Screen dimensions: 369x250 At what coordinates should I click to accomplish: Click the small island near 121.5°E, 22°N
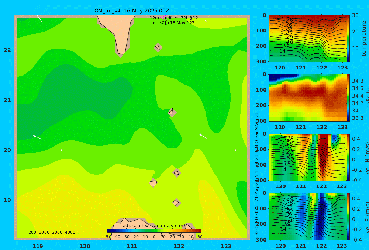click(158, 48)
